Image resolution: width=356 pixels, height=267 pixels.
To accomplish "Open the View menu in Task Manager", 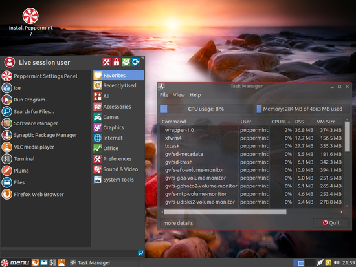I will (179, 95).
